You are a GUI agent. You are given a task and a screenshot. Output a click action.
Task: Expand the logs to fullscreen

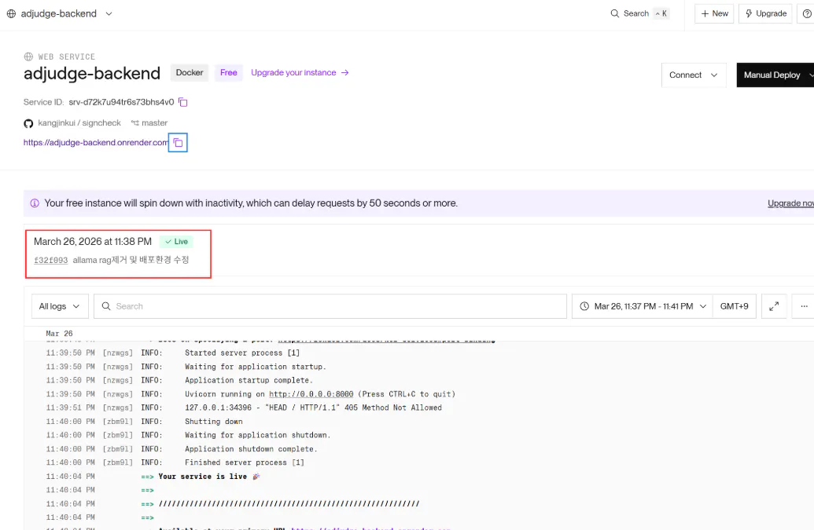point(774,306)
